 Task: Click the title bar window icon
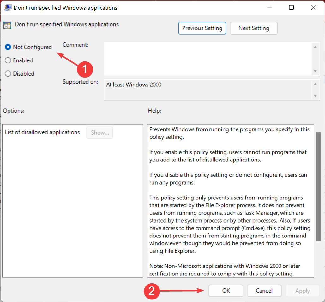[x=8, y=8]
